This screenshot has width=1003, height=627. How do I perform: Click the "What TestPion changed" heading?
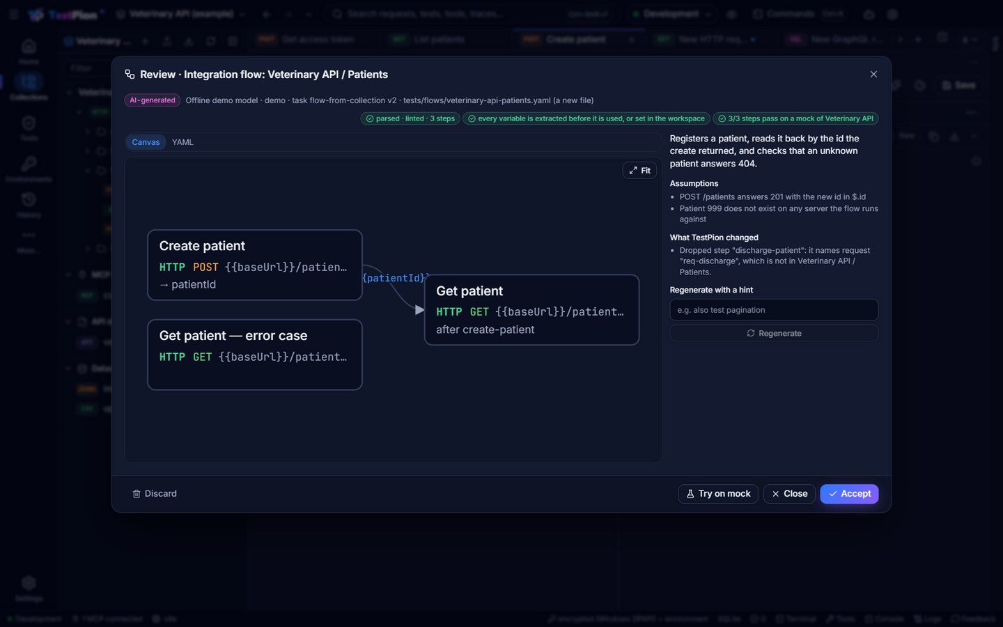pyautogui.click(x=714, y=238)
